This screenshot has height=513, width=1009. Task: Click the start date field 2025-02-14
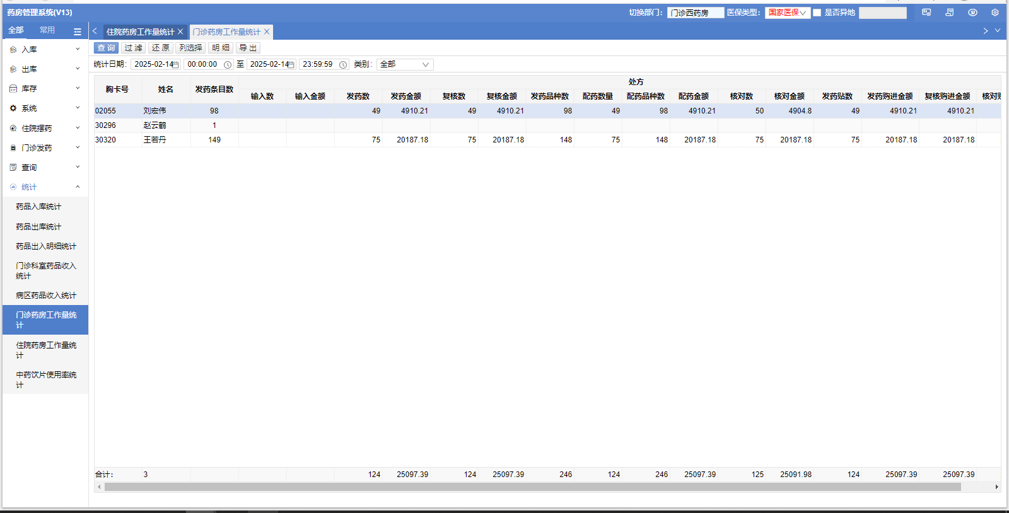coord(155,64)
